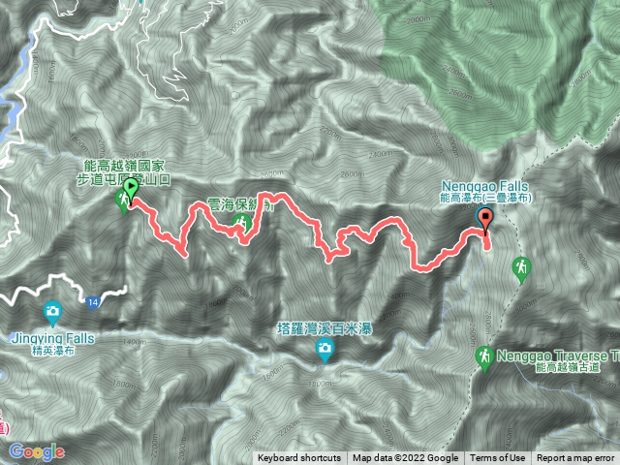Image resolution: width=620 pixels, height=465 pixels.
Task: Click hiker icon below Nenggao Falls marker
Action: pos(521,270)
